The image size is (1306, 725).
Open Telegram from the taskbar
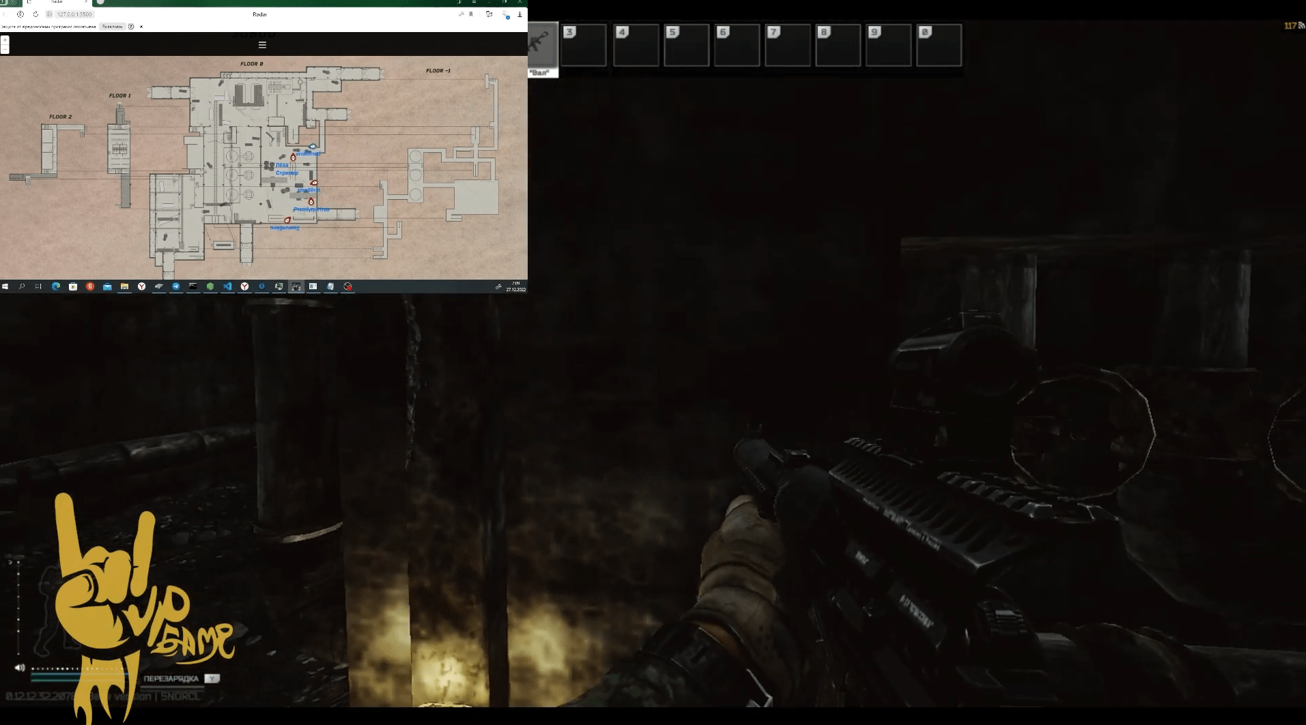tap(176, 286)
